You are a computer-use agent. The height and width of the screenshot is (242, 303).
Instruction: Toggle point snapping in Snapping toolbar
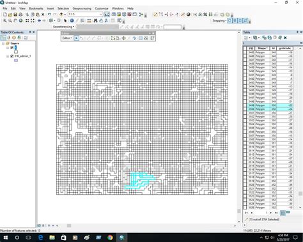click(229, 20)
